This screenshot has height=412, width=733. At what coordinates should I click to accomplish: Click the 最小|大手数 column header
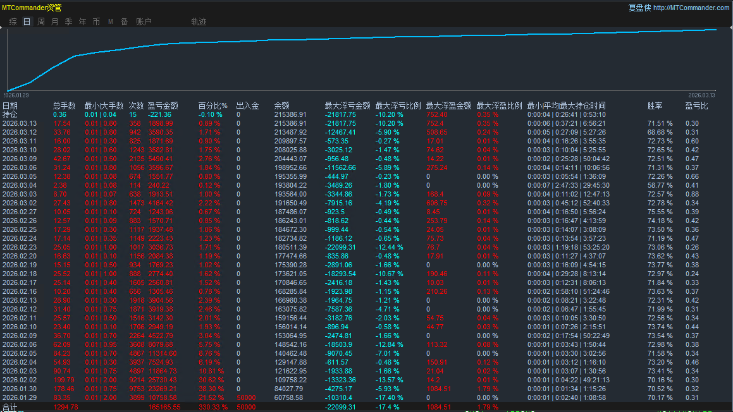pos(104,106)
